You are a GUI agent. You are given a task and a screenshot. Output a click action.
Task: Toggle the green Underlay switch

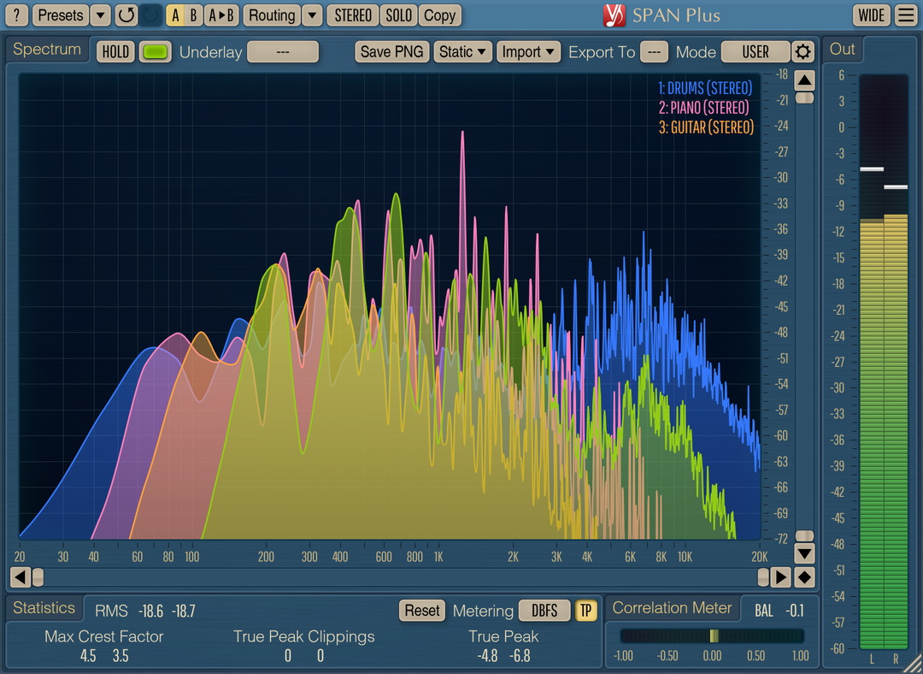(x=155, y=51)
